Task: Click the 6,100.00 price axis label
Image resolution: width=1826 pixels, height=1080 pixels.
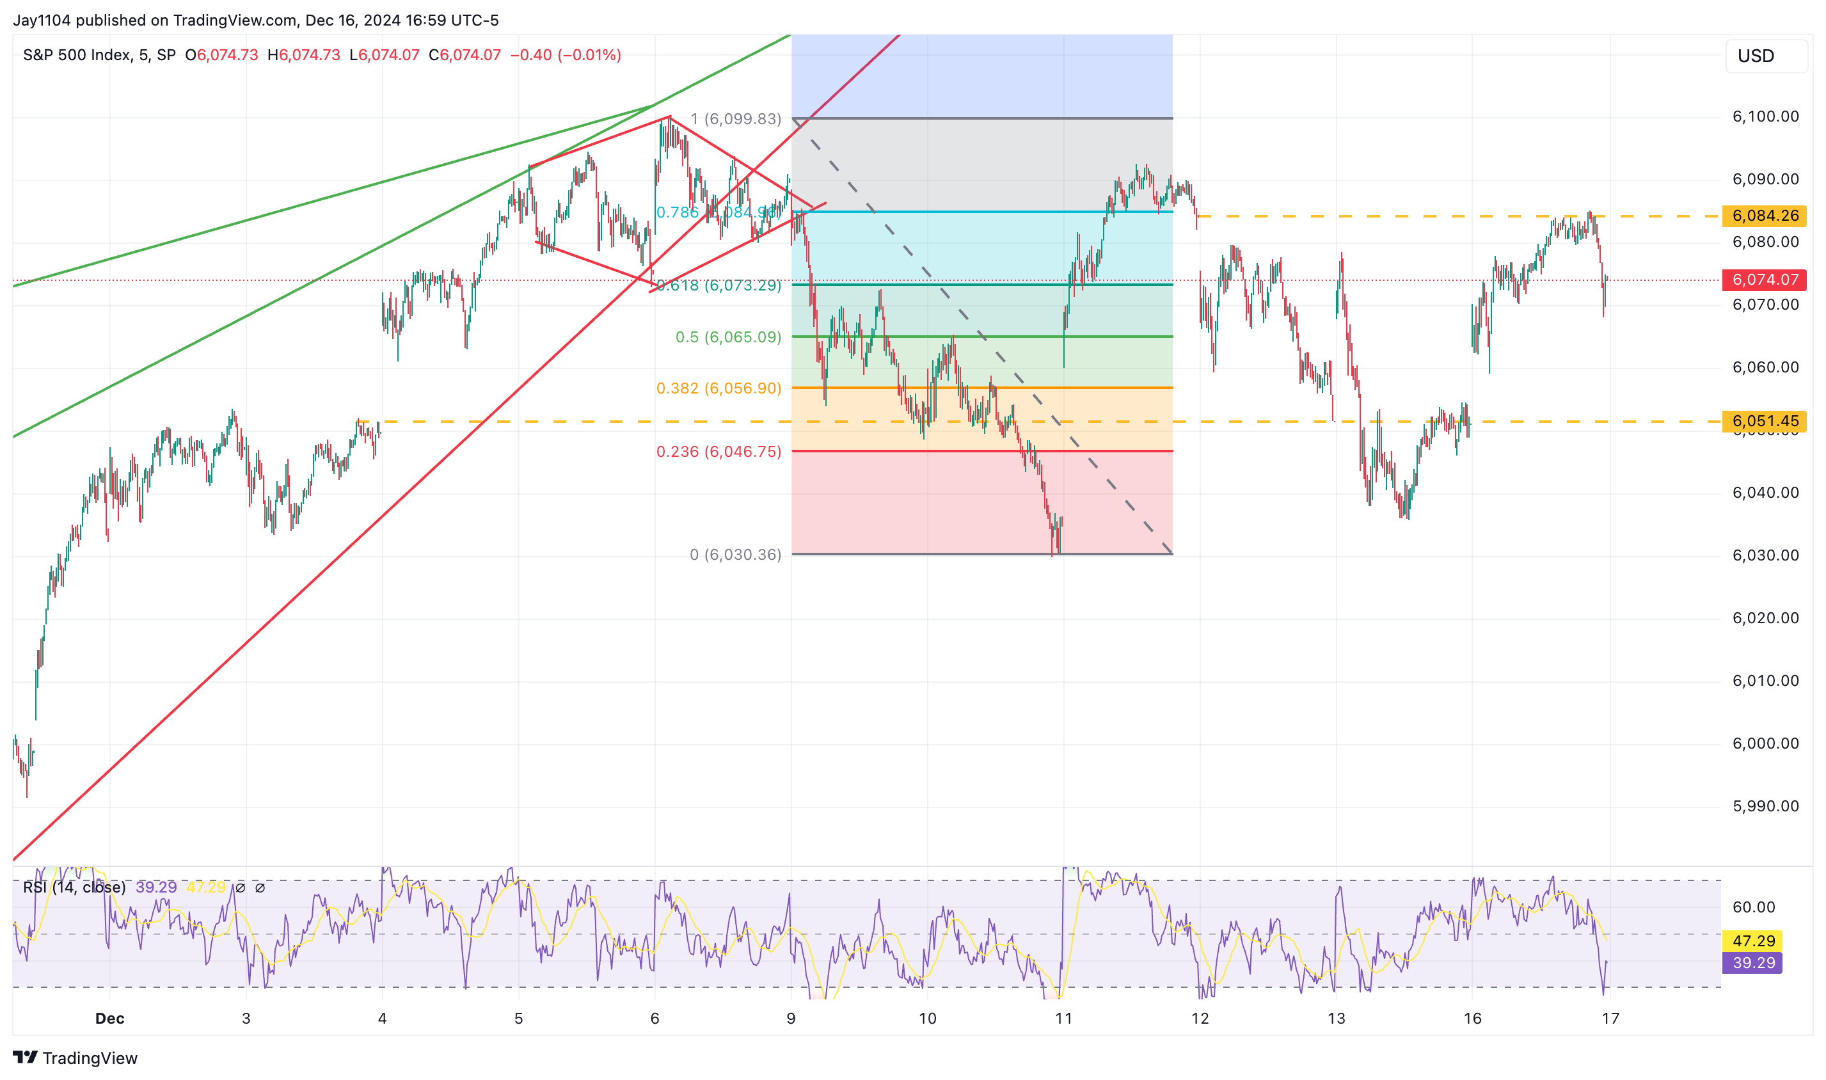Action: [x=1765, y=116]
